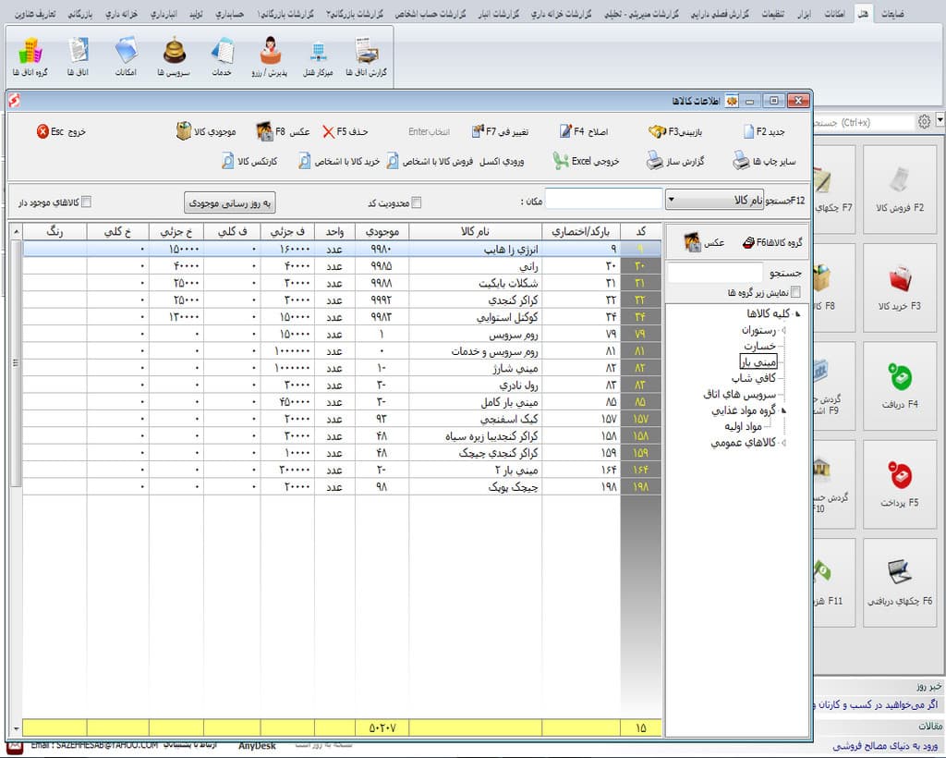Click Excel import (ورودی اکسل) button
Image resolution: width=946 pixels, height=758 pixels.
point(502,162)
